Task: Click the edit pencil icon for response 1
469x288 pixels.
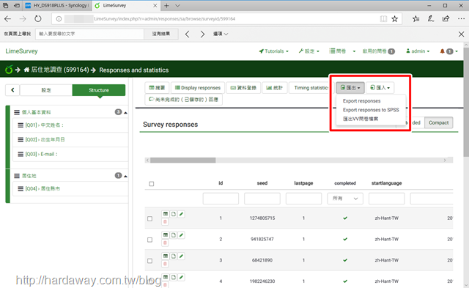Action: tap(181, 214)
